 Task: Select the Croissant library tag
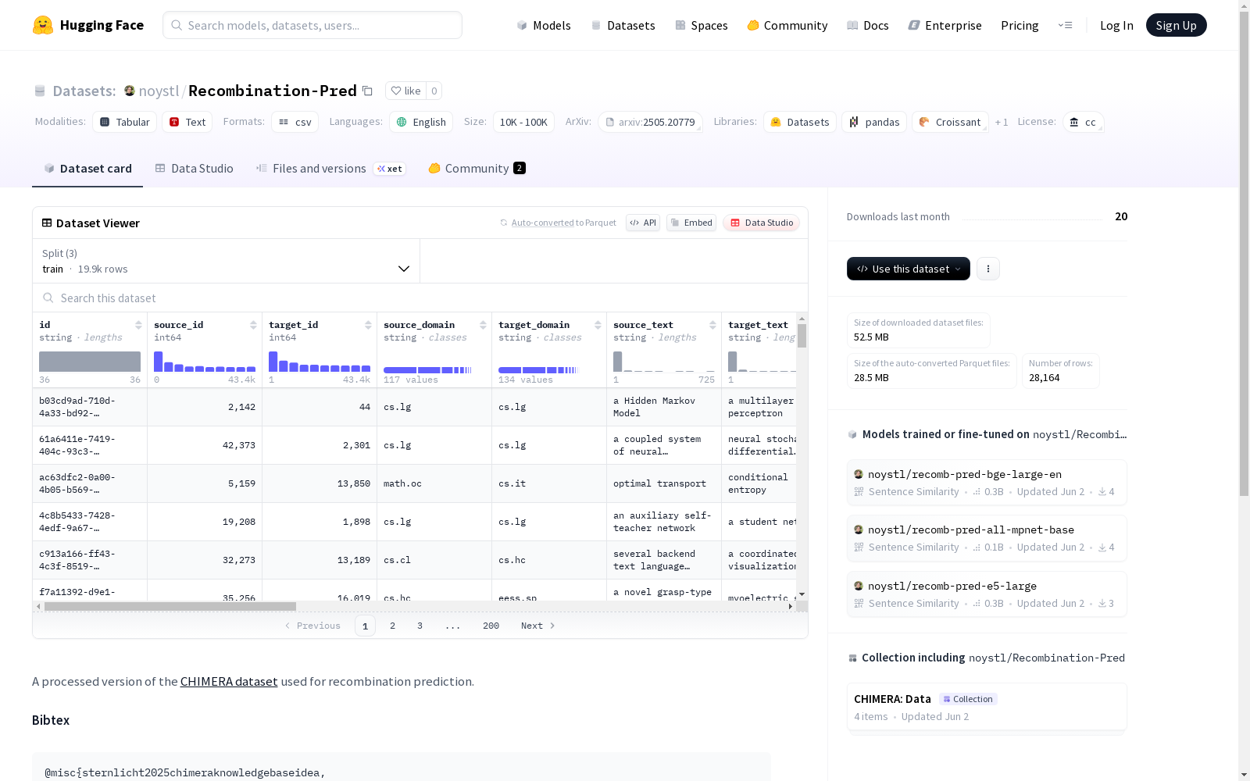[950, 122]
